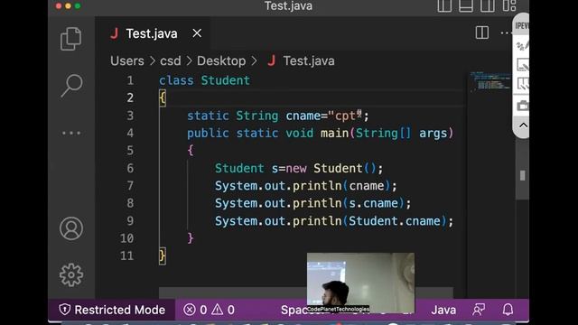This screenshot has height=325, width=578.
Task: Click 'Student' class name on line 1
Action: [x=225, y=80]
